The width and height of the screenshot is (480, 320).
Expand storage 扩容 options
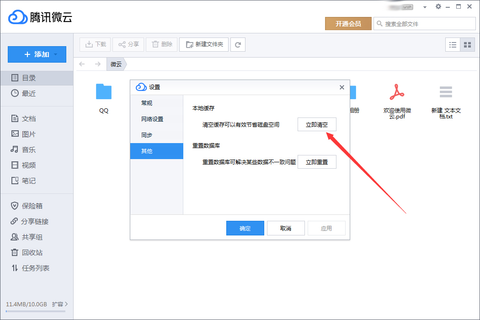58,304
